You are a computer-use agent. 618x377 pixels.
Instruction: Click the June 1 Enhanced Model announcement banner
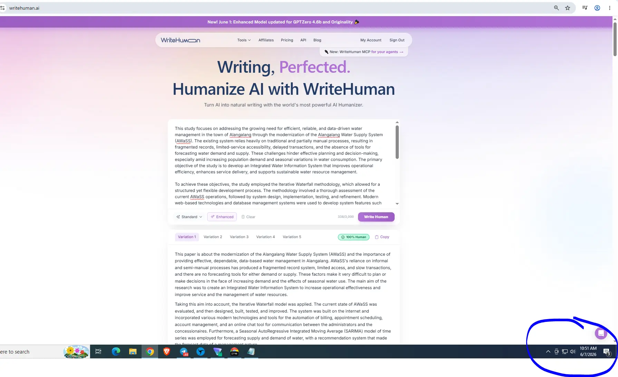coord(283,22)
